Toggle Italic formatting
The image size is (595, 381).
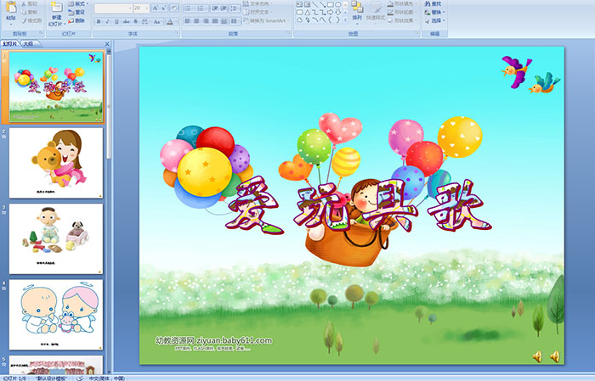tap(107, 21)
